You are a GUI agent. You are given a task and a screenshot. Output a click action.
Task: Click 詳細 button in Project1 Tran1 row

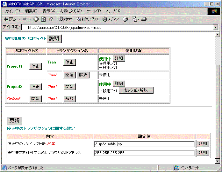pyautogui.click(x=119, y=58)
